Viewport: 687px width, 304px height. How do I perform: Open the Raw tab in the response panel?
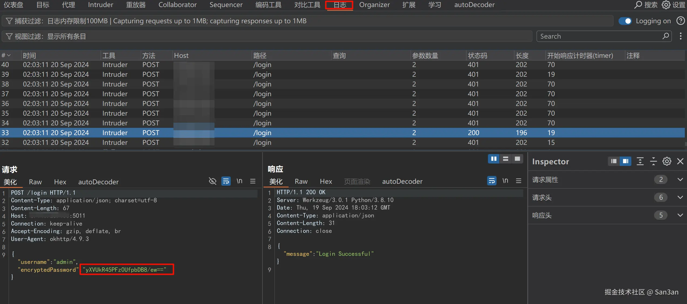301,182
